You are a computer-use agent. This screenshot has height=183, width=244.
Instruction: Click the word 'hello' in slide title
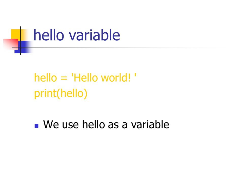point(49,35)
